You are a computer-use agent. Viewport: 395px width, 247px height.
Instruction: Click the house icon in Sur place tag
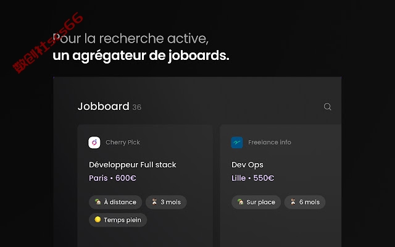click(x=240, y=202)
